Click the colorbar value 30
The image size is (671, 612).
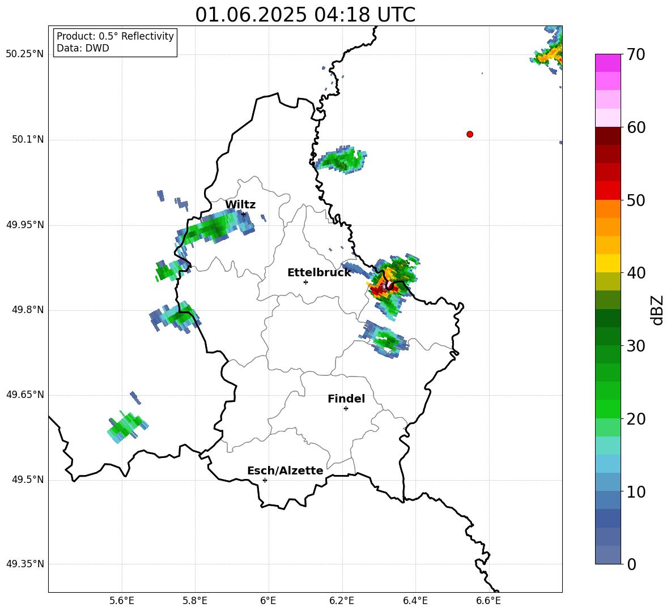[x=636, y=346]
